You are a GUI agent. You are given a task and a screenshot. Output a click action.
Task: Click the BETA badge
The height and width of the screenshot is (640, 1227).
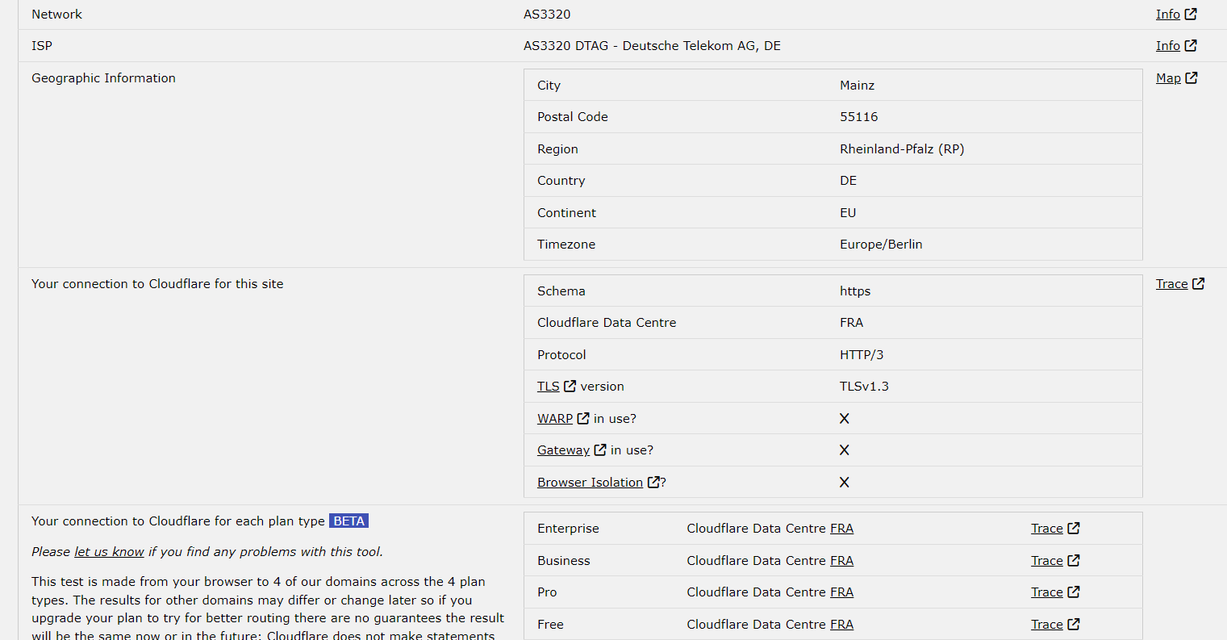coord(348,521)
